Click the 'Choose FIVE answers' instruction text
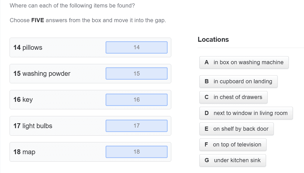The width and height of the screenshot is (304, 173). [88, 20]
